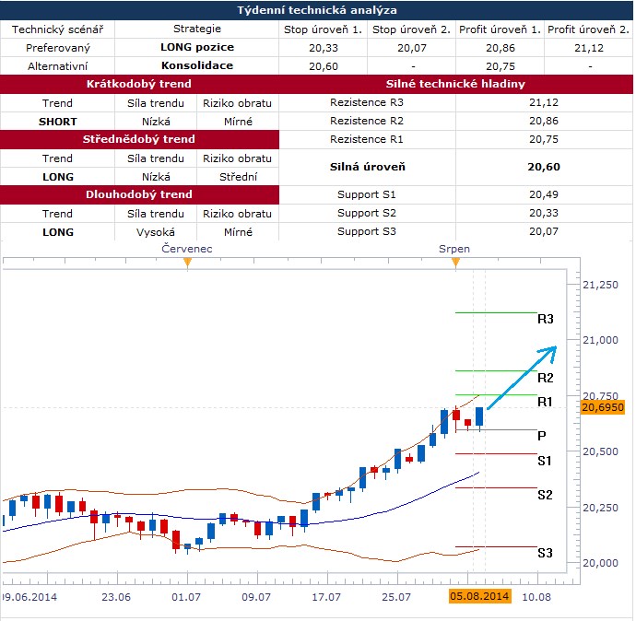Click the 'Preferovaný' scenario cell
Viewport: 636px width, 621px height.
coord(57,48)
